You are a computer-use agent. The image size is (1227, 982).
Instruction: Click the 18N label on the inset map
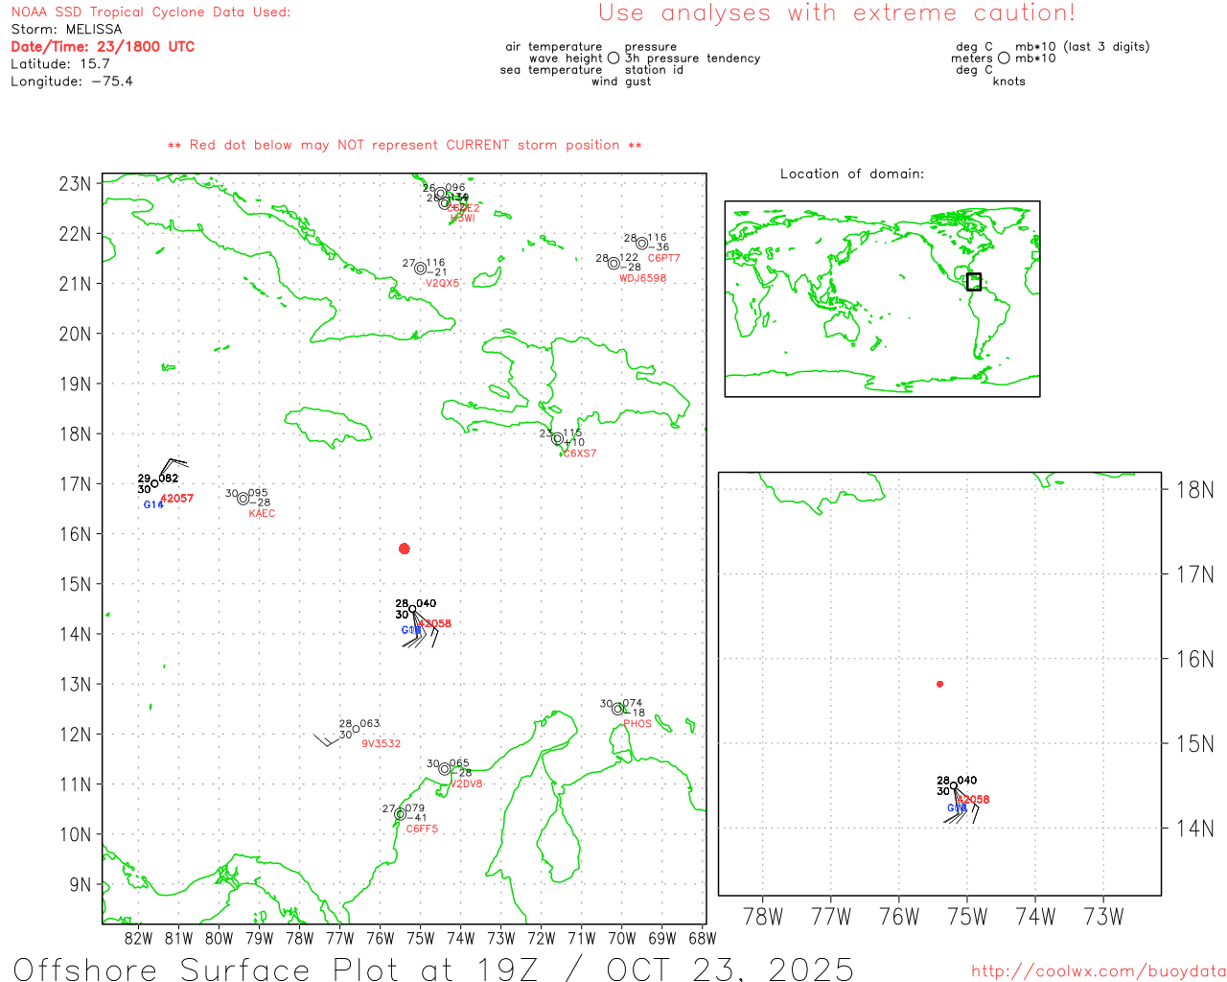[x=1194, y=490]
